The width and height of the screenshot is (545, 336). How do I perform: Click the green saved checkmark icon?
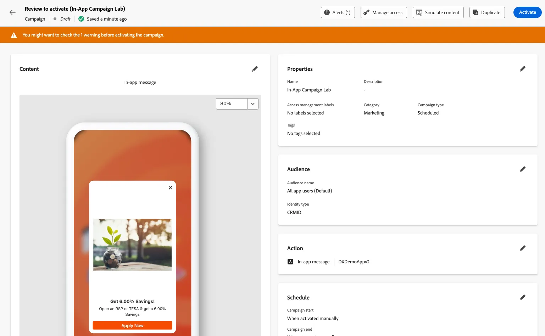click(81, 19)
